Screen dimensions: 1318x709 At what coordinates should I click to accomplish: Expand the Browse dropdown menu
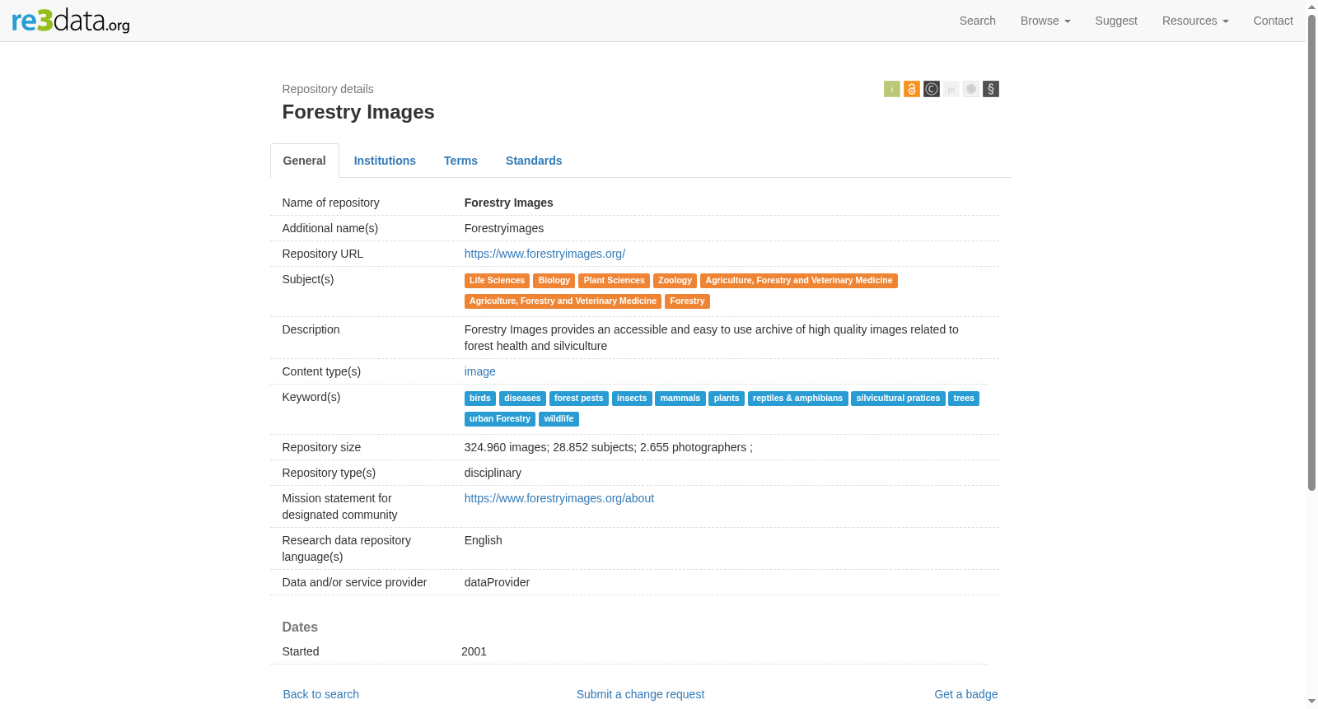(x=1045, y=21)
